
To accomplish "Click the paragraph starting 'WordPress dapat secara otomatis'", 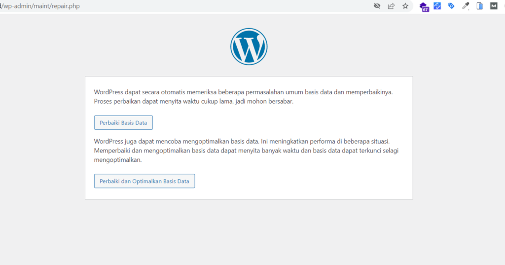I will click(244, 97).
